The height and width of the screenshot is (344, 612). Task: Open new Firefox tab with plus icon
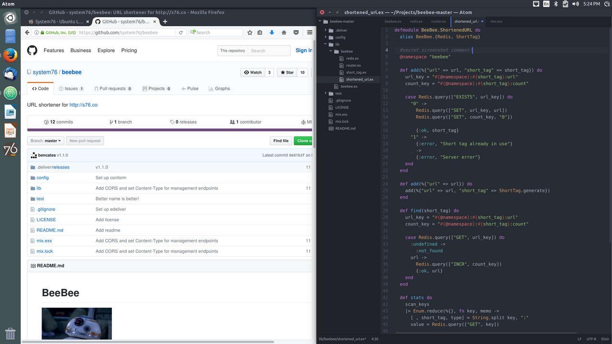coord(165,21)
